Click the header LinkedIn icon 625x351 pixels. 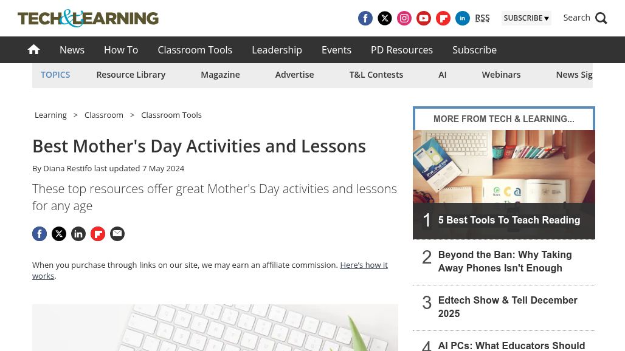(463, 18)
